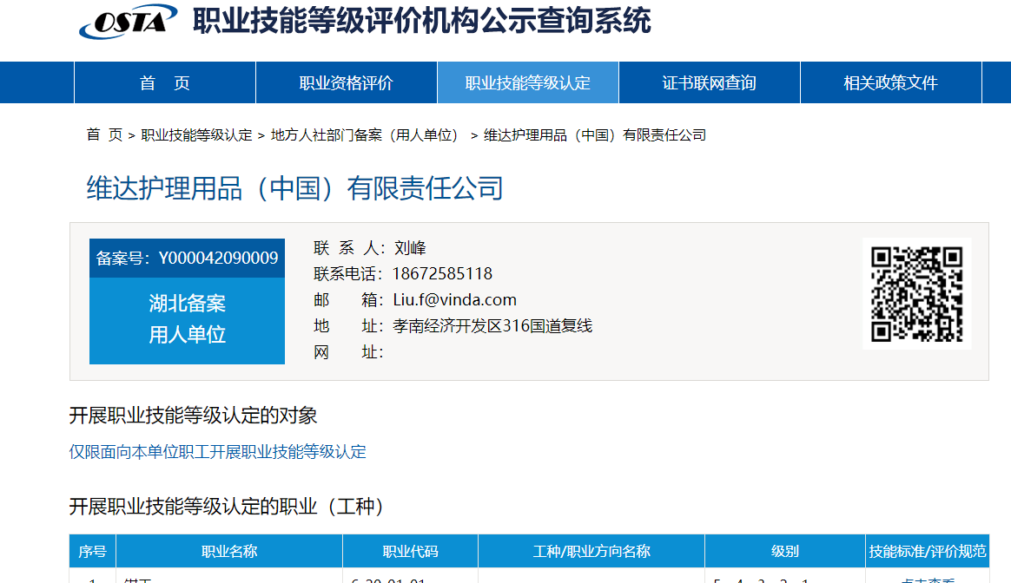Click the 职业名称 column header
Viewport: 1011px width, 583px height.
coord(229,552)
